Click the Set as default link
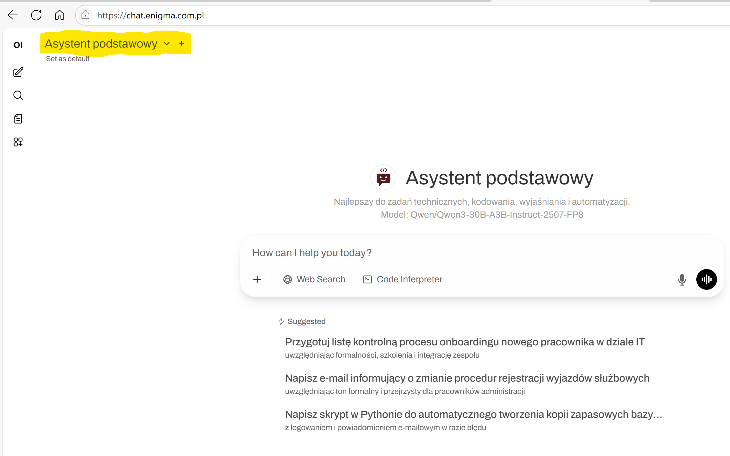730x456 pixels. tap(68, 59)
